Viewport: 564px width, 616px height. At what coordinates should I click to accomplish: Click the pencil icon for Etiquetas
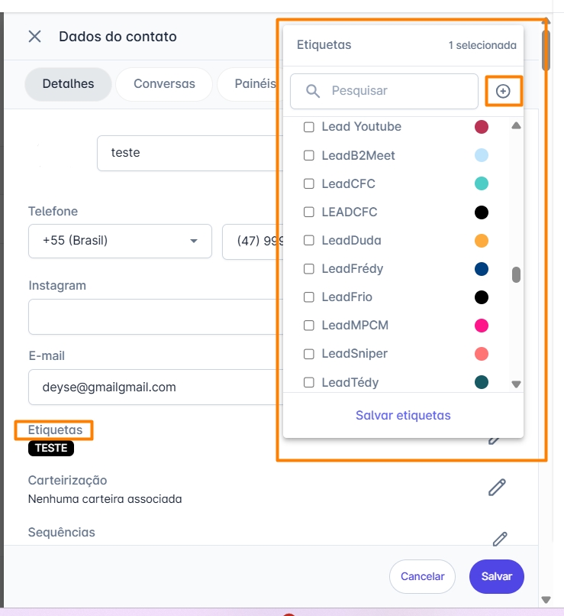(x=495, y=438)
